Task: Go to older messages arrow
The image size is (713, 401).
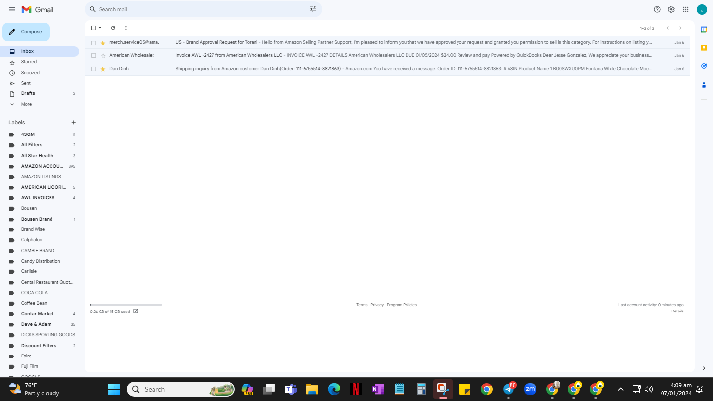Action: 680,28
